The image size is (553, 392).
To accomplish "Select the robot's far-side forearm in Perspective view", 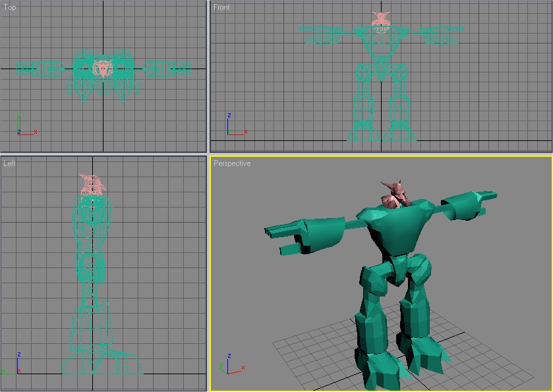I will [469, 204].
